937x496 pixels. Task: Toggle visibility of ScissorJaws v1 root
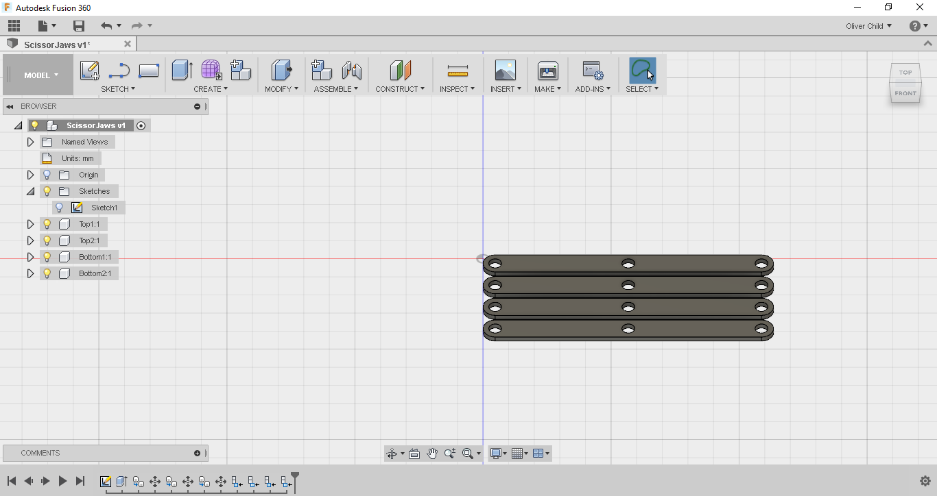pos(35,125)
